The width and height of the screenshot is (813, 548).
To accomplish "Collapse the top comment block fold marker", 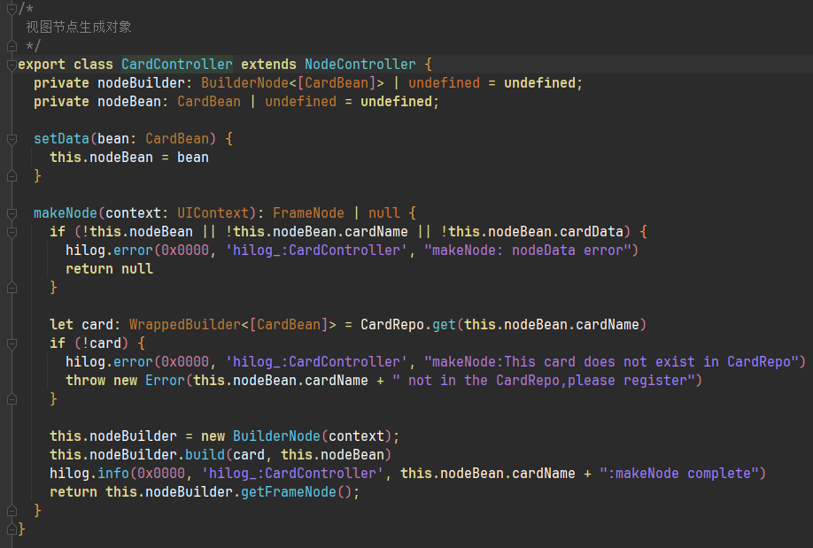I will click(11, 9).
